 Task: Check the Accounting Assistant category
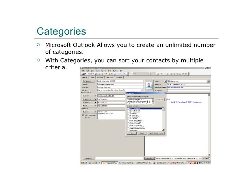[x=128, y=120]
